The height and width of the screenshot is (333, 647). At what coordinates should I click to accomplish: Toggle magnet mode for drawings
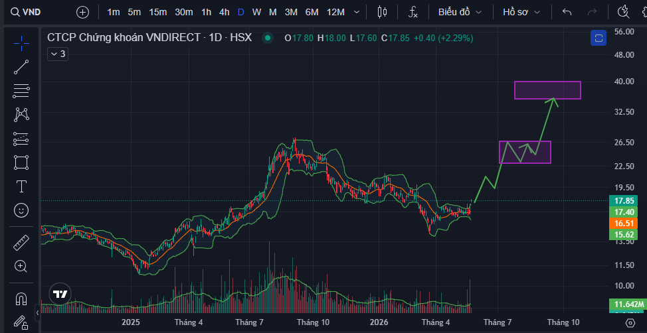click(21, 299)
